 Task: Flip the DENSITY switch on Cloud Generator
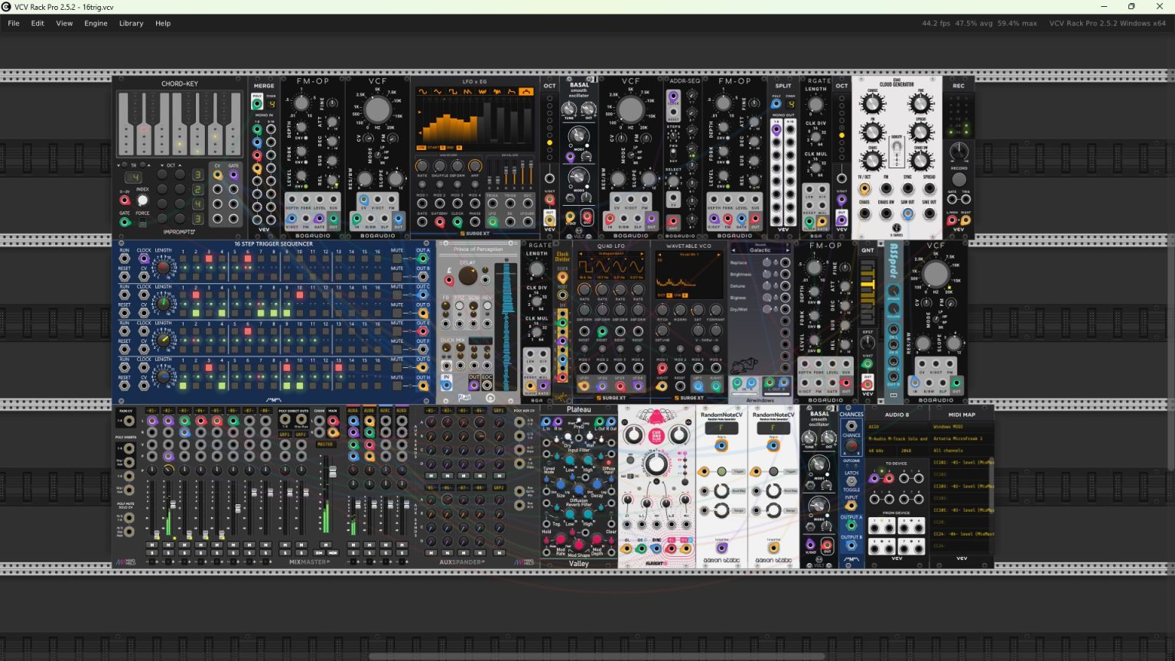[x=897, y=148]
